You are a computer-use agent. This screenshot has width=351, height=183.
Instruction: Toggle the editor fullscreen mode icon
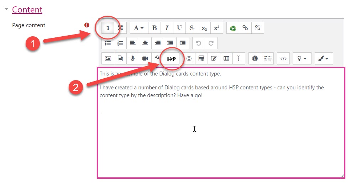pyautogui.click(x=120, y=28)
